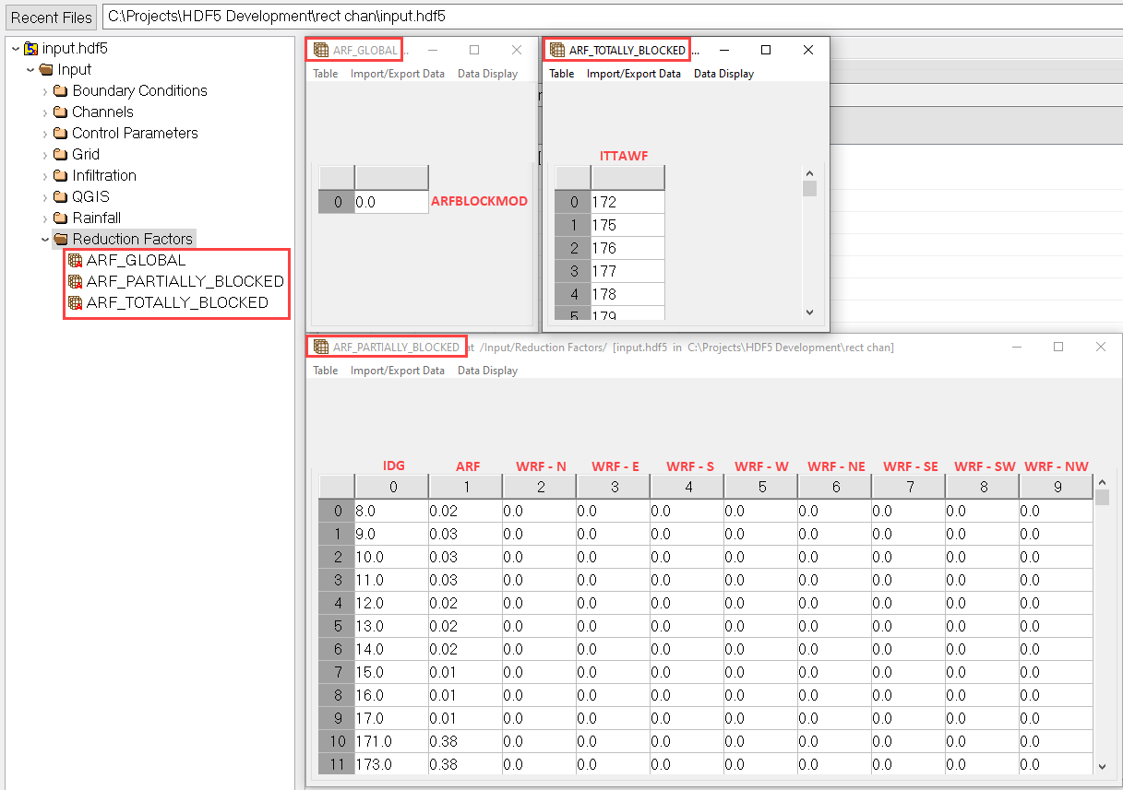Viewport: 1123px width, 790px height.
Task: Click the ARF_PARTIALLY_BLOCKED dataset icon in tree
Action: coord(76,282)
